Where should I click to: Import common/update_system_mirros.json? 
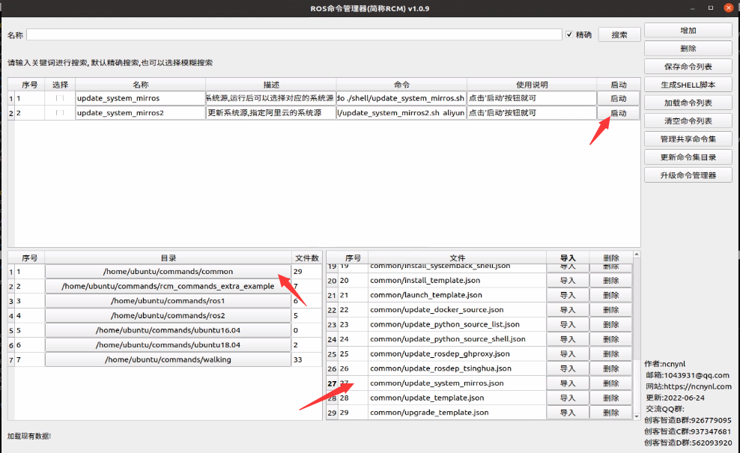tap(568, 383)
